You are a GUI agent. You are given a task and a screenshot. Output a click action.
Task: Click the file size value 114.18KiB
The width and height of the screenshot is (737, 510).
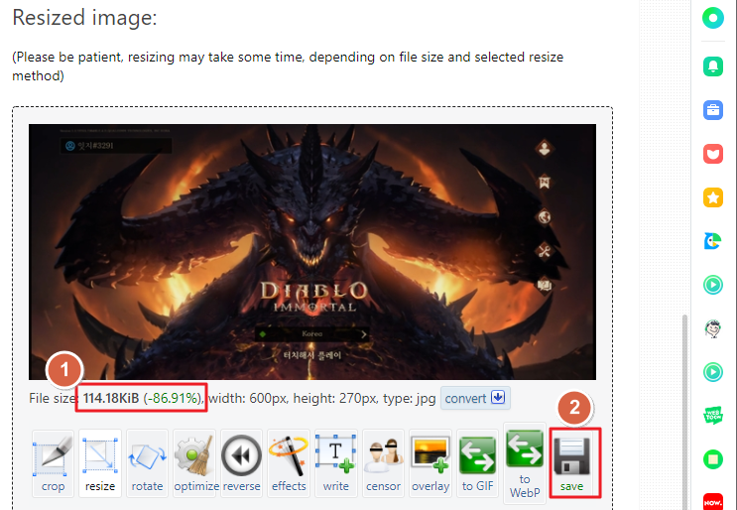tap(111, 399)
